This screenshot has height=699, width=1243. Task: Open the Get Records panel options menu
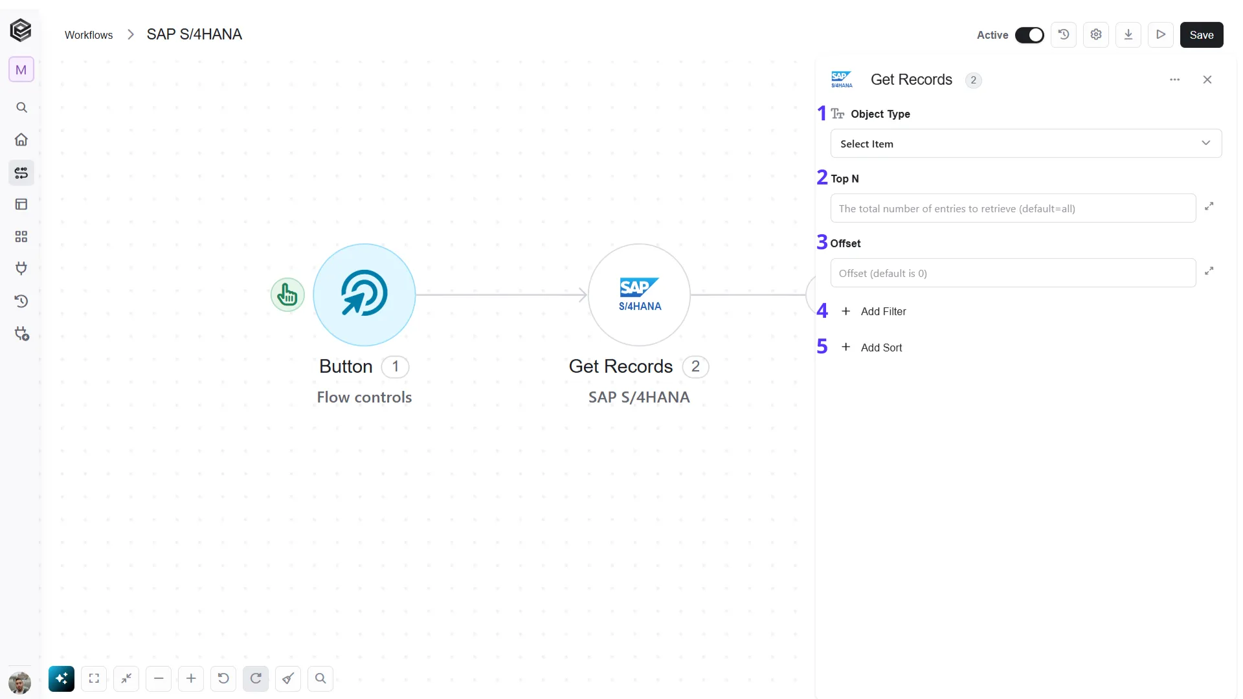click(1175, 80)
